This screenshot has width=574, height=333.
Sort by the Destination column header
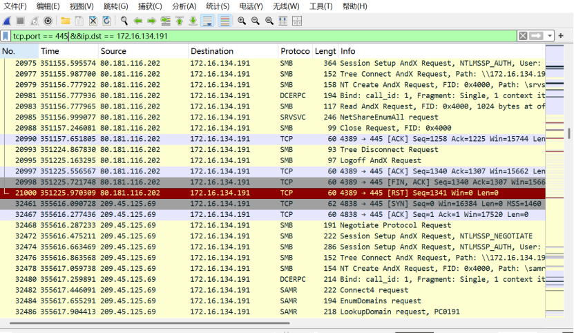point(233,51)
